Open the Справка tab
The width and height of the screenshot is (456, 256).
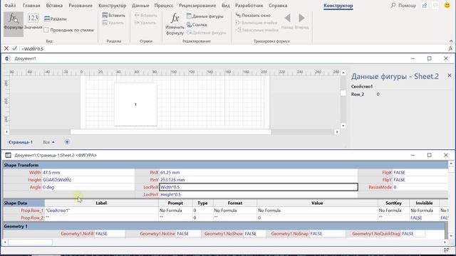(x=278, y=6)
